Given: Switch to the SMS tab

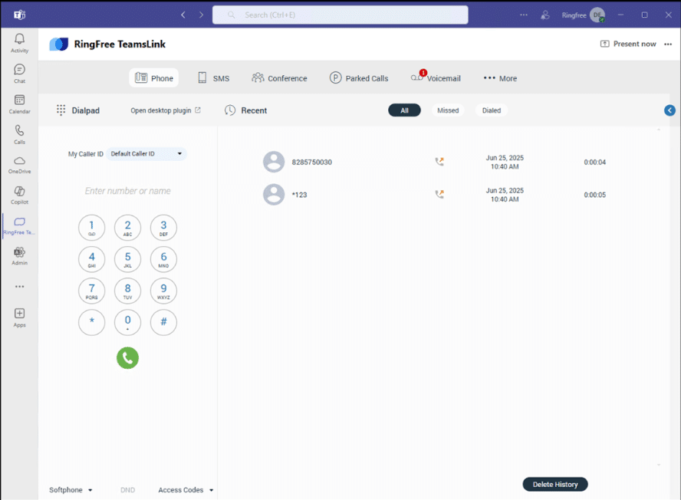Looking at the screenshot, I should (214, 78).
